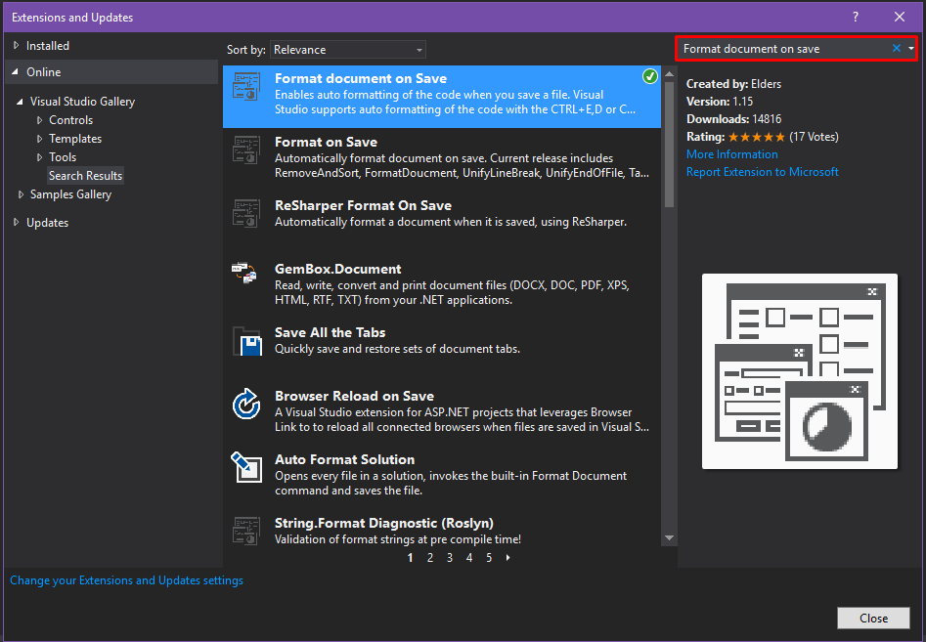Expand the Tools node

coord(39,157)
